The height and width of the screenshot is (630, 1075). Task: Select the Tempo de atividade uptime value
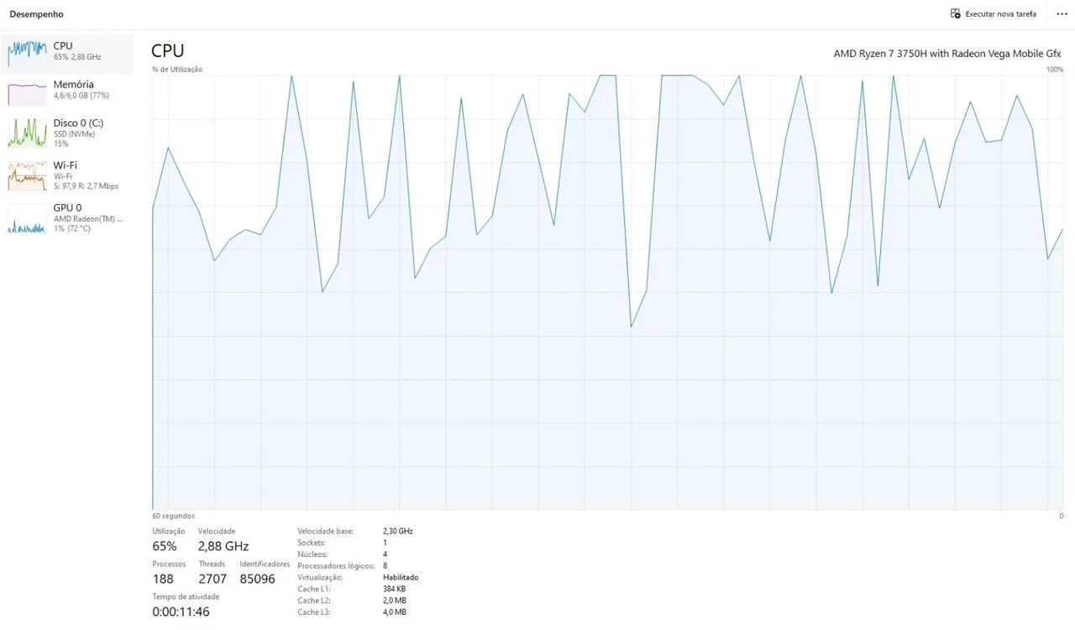[x=181, y=612]
